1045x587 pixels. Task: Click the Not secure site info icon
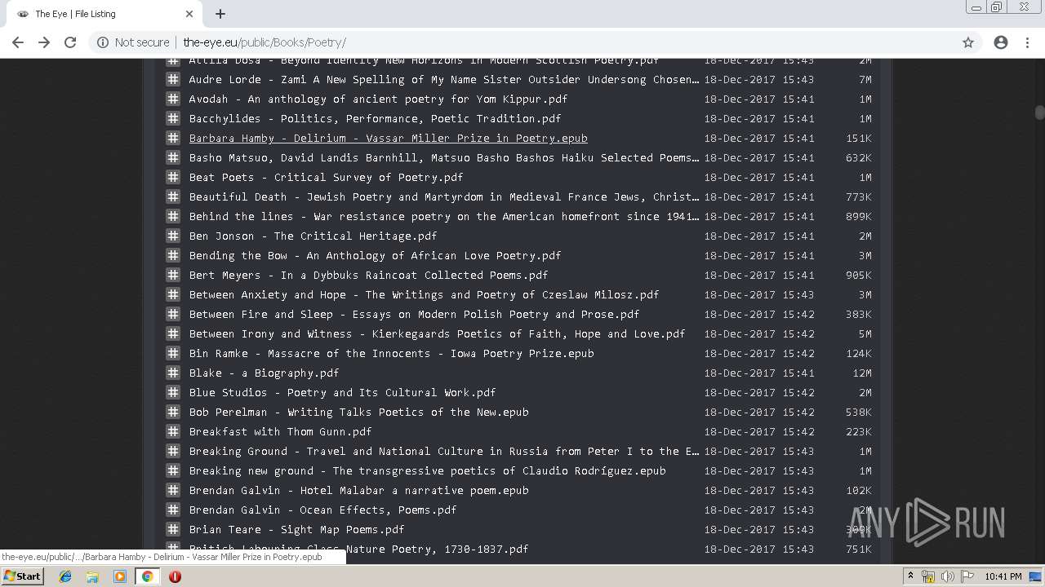103,42
